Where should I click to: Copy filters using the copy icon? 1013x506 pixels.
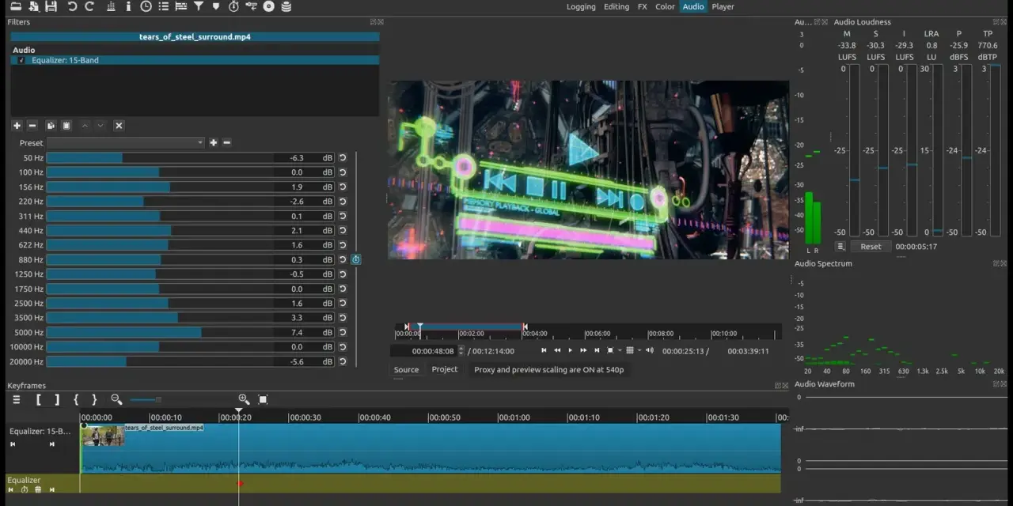point(51,126)
